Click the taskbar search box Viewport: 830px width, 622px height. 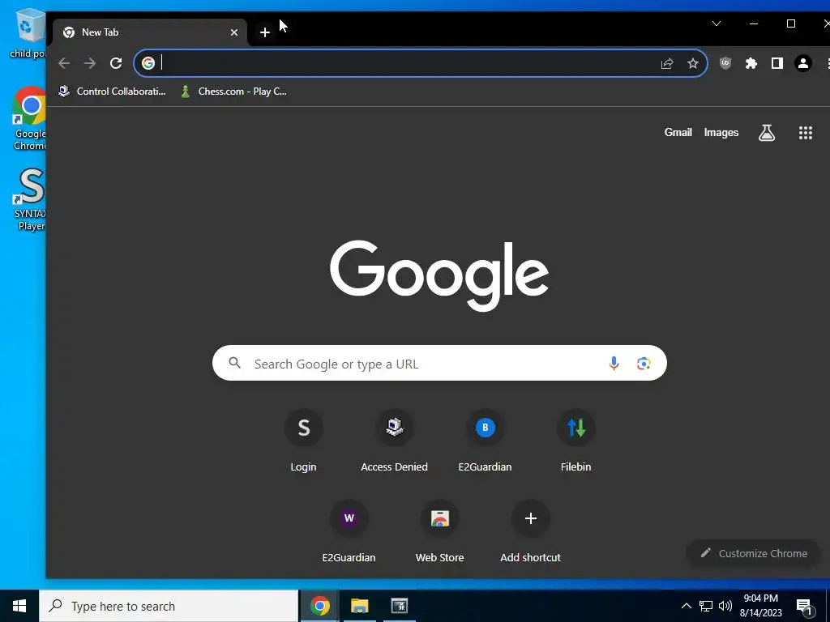pos(169,606)
